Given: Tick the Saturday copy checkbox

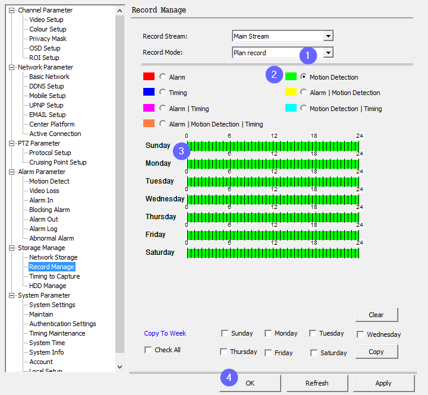Looking at the screenshot, I should pyautogui.click(x=314, y=353).
